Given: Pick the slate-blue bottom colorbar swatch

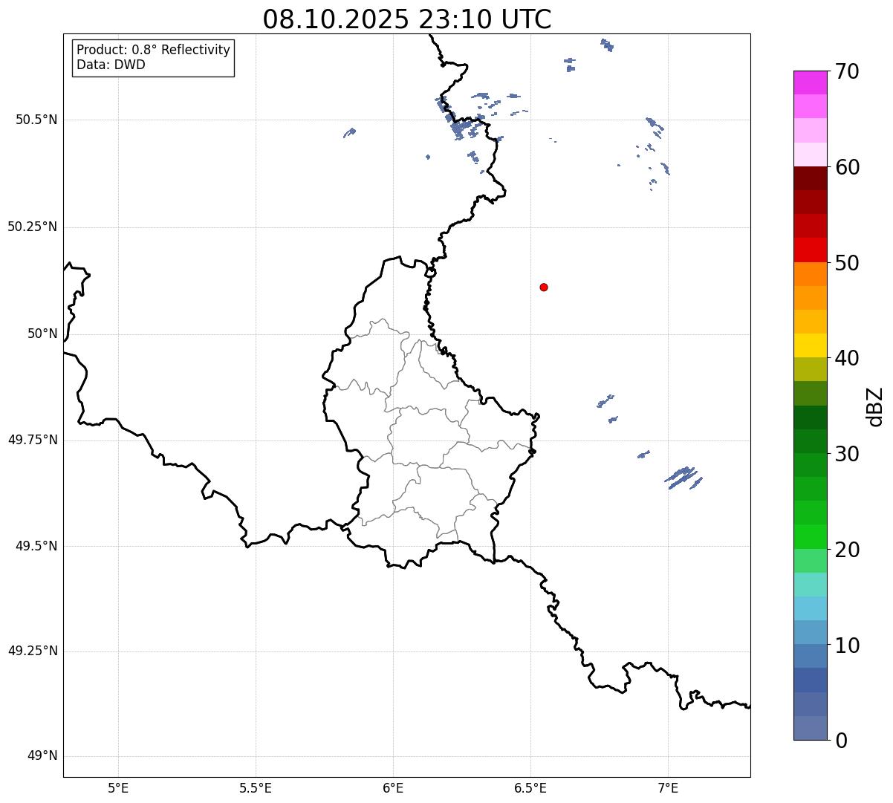Looking at the screenshot, I should (810, 728).
